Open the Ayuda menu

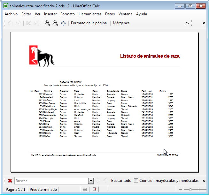click(x=142, y=14)
